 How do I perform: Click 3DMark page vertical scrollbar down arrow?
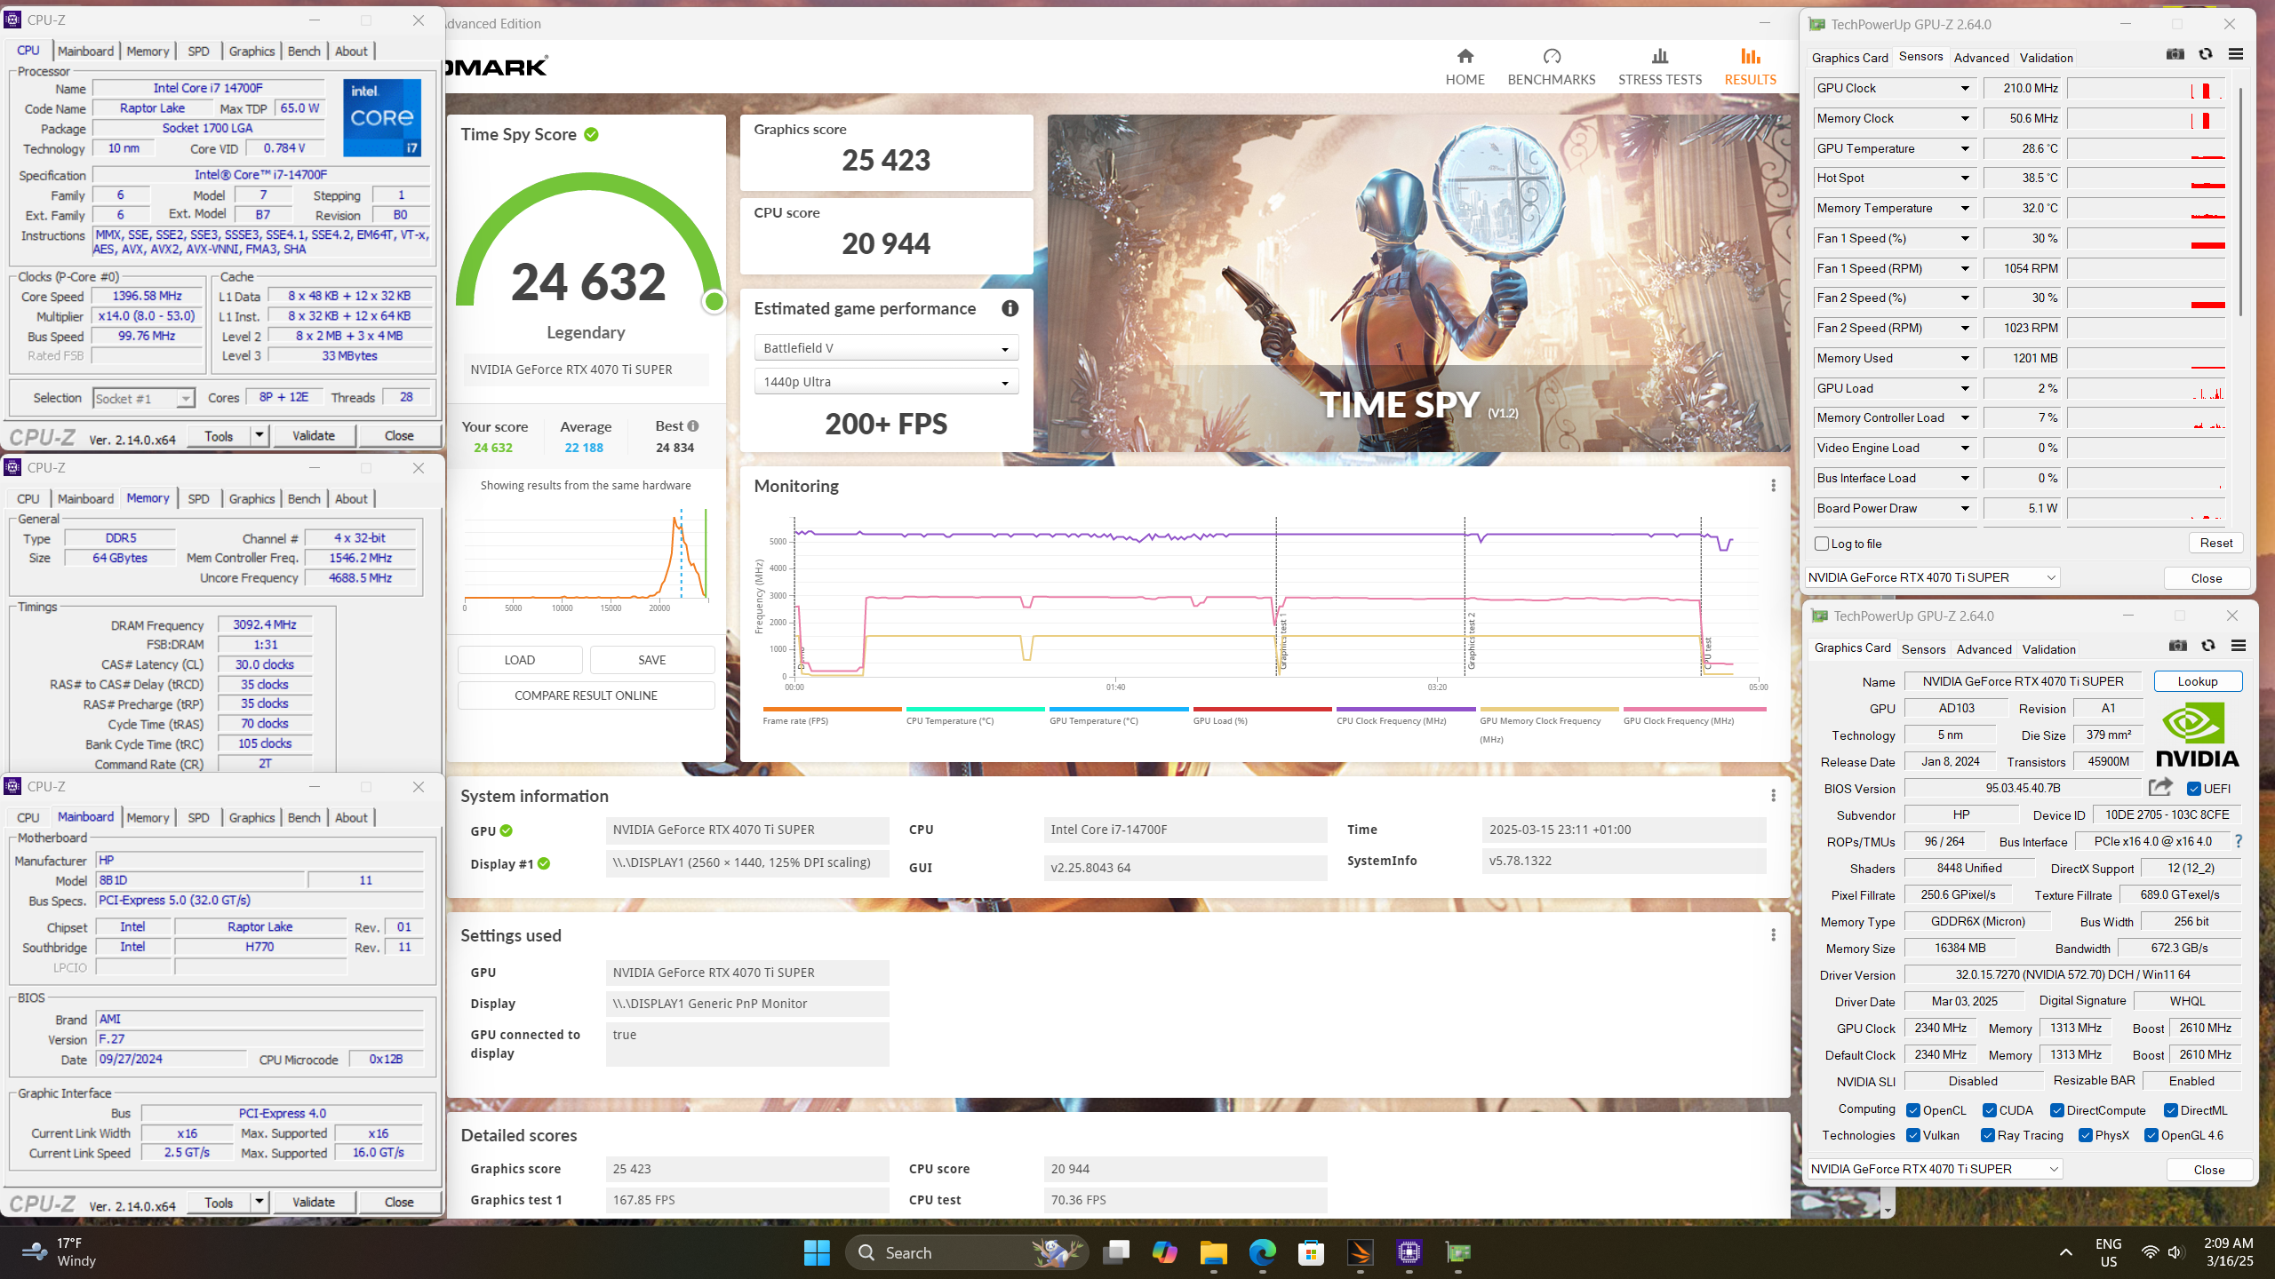[x=1888, y=1210]
